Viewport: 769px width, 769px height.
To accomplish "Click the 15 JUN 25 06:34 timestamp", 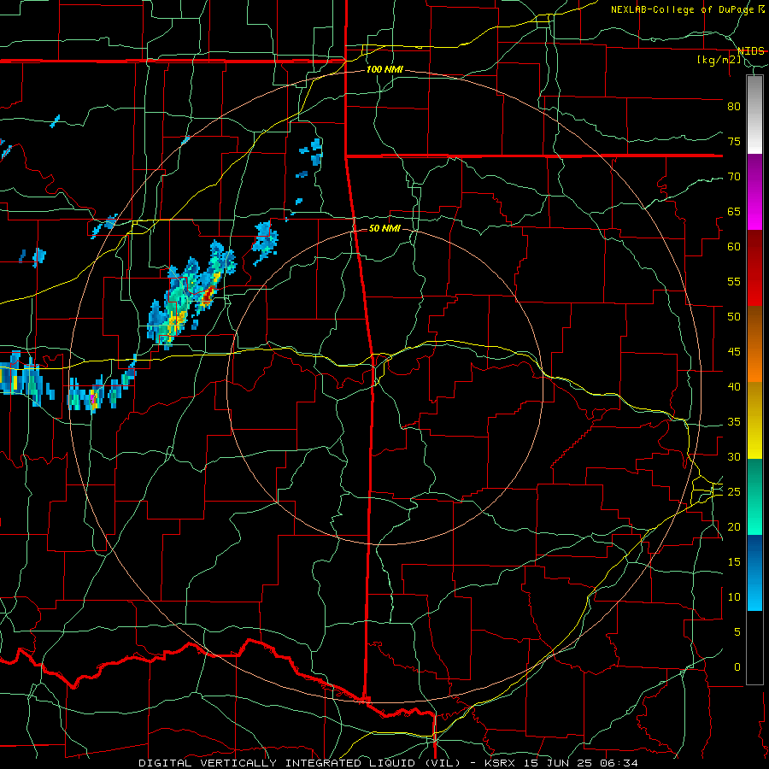I will (581, 763).
